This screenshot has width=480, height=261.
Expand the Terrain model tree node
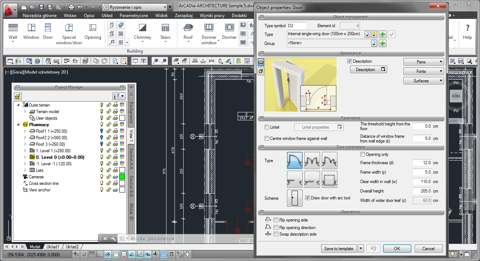[x=25, y=112]
